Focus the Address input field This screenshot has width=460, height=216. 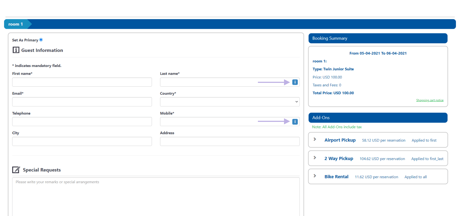point(230,141)
